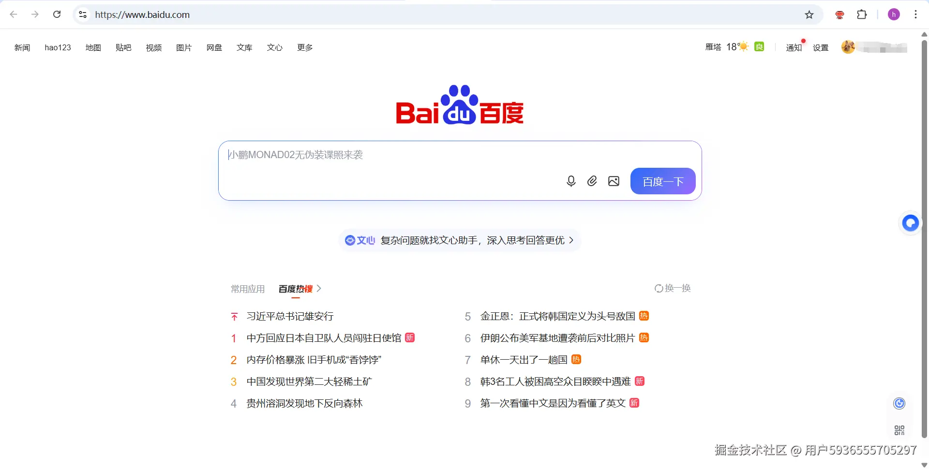Go to 地图 in the top navigation
929x469 pixels.
[x=93, y=47]
